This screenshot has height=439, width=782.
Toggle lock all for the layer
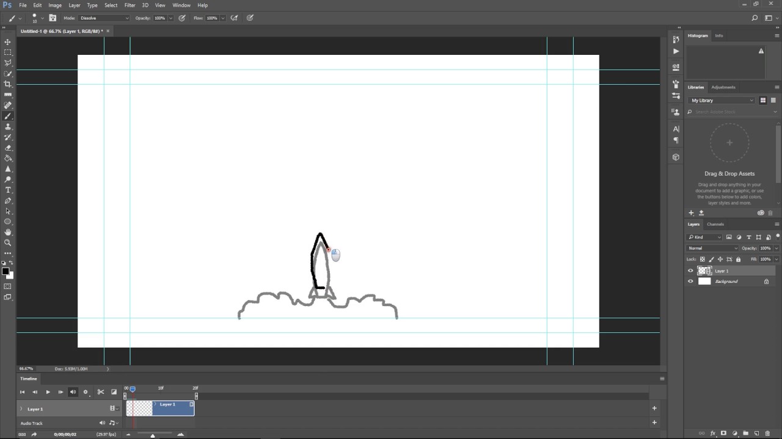pyautogui.click(x=738, y=259)
